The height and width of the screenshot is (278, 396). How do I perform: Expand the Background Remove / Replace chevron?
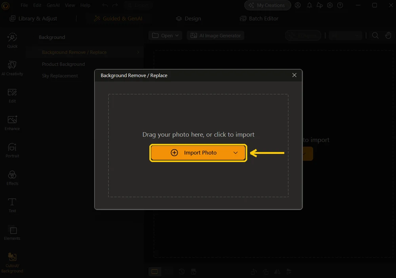138,52
